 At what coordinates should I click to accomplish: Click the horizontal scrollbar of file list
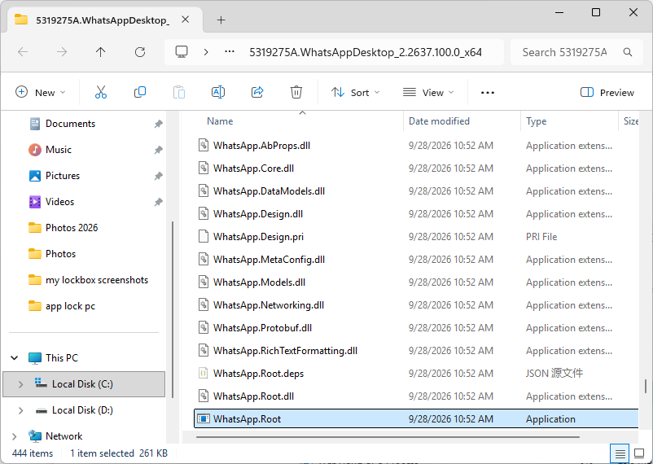[388, 437]
